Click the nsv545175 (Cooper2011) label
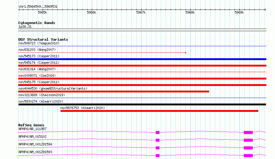The width and height of the screenshot is (275, 159). (39, 82)
